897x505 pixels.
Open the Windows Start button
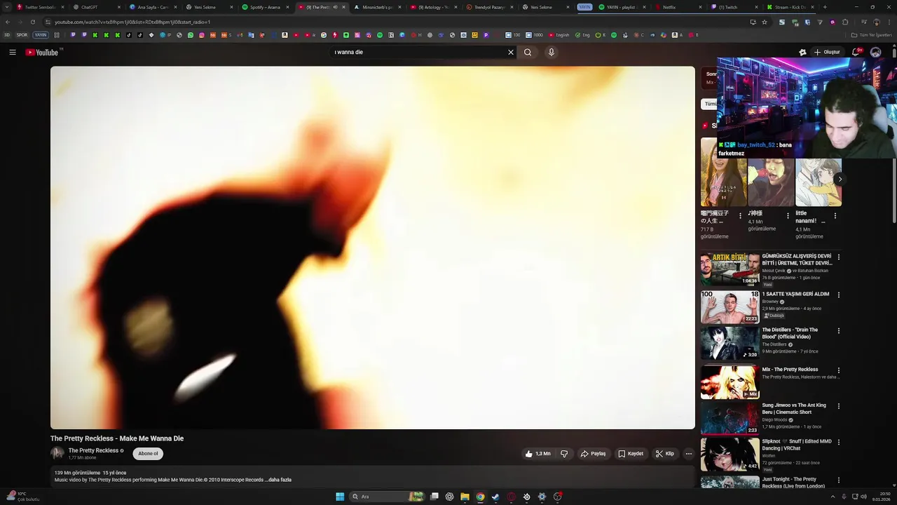[x=340, y=497]
